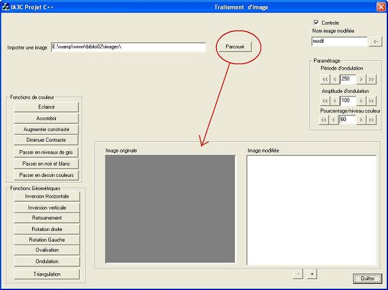Image resolution: width=388 pixels, height=290 pixels.
Task: Click the Assombrir button
Action: point(46,119)
